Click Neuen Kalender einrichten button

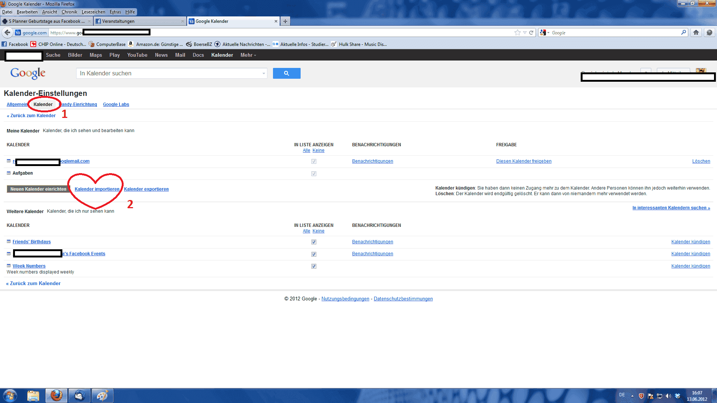tap(38, 189)
